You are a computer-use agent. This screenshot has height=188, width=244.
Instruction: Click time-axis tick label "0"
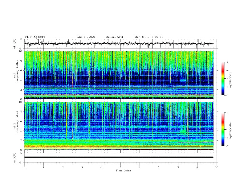coord(24,167)
